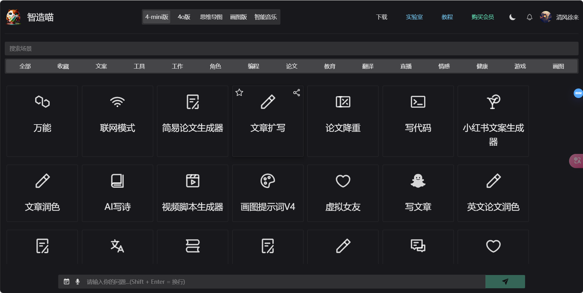This screenshot has width=583, height=293.
Task: Open the floating translation toggle on the right
Action: tap(577, 161)
